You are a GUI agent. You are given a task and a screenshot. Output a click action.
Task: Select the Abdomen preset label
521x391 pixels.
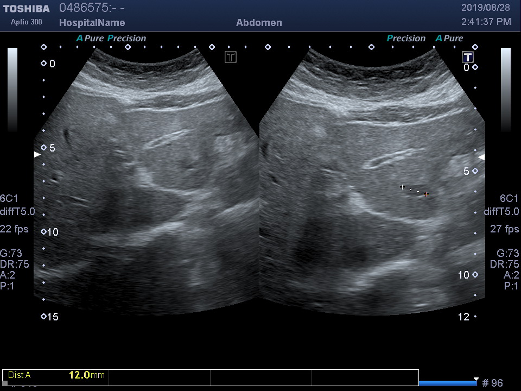click(259, 23)
